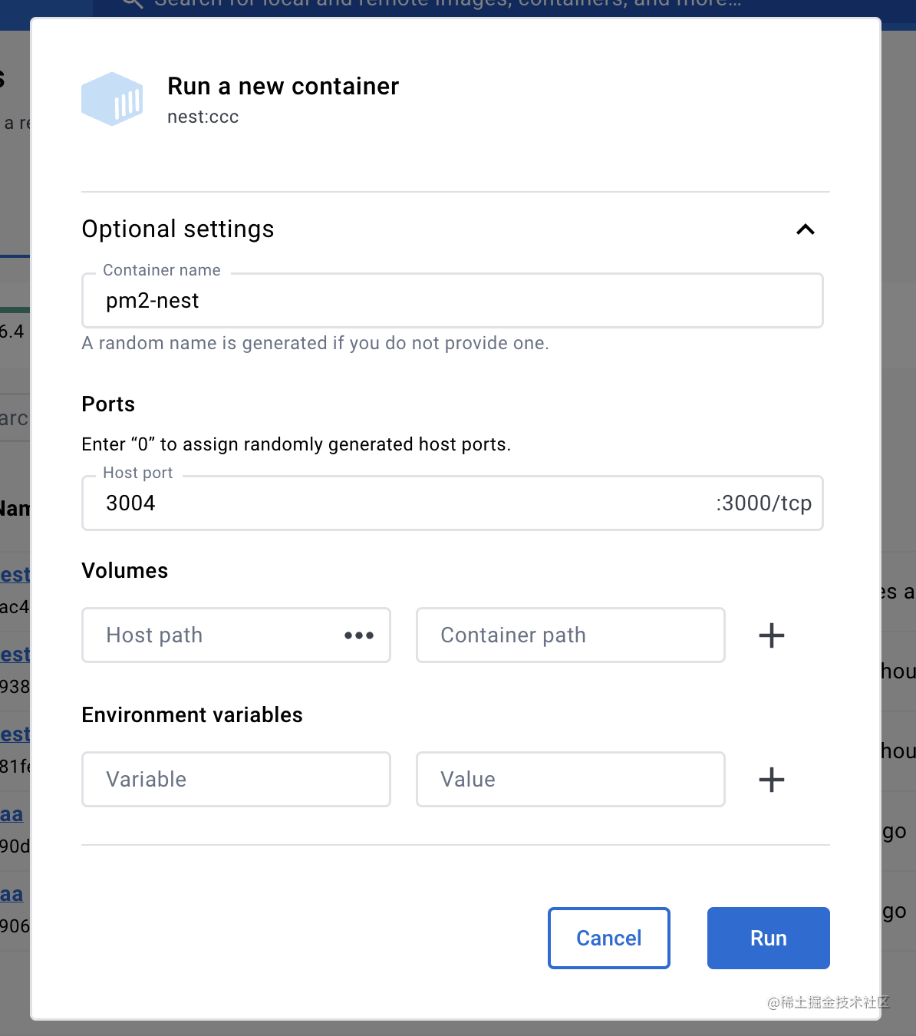Click the nest:ccc image name
This screenshot has height=1036, width=916.
(x=203, y=117)
